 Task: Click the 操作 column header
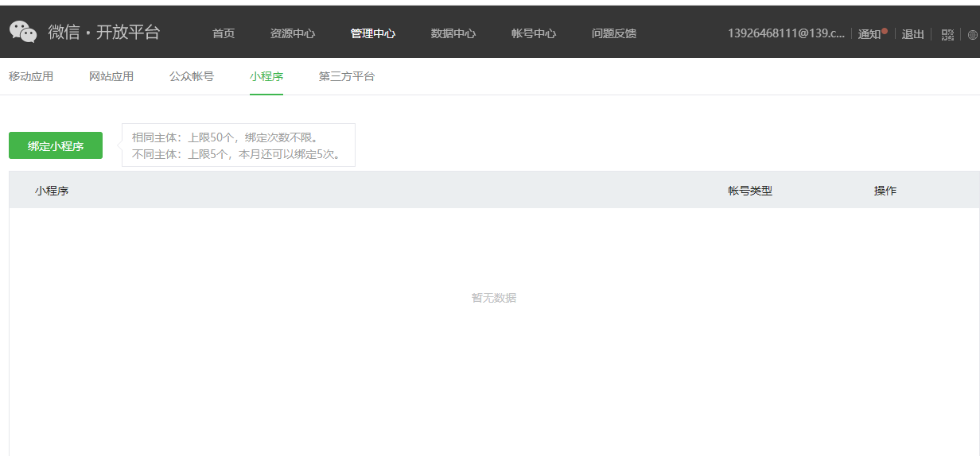click(x=885, y=191)
